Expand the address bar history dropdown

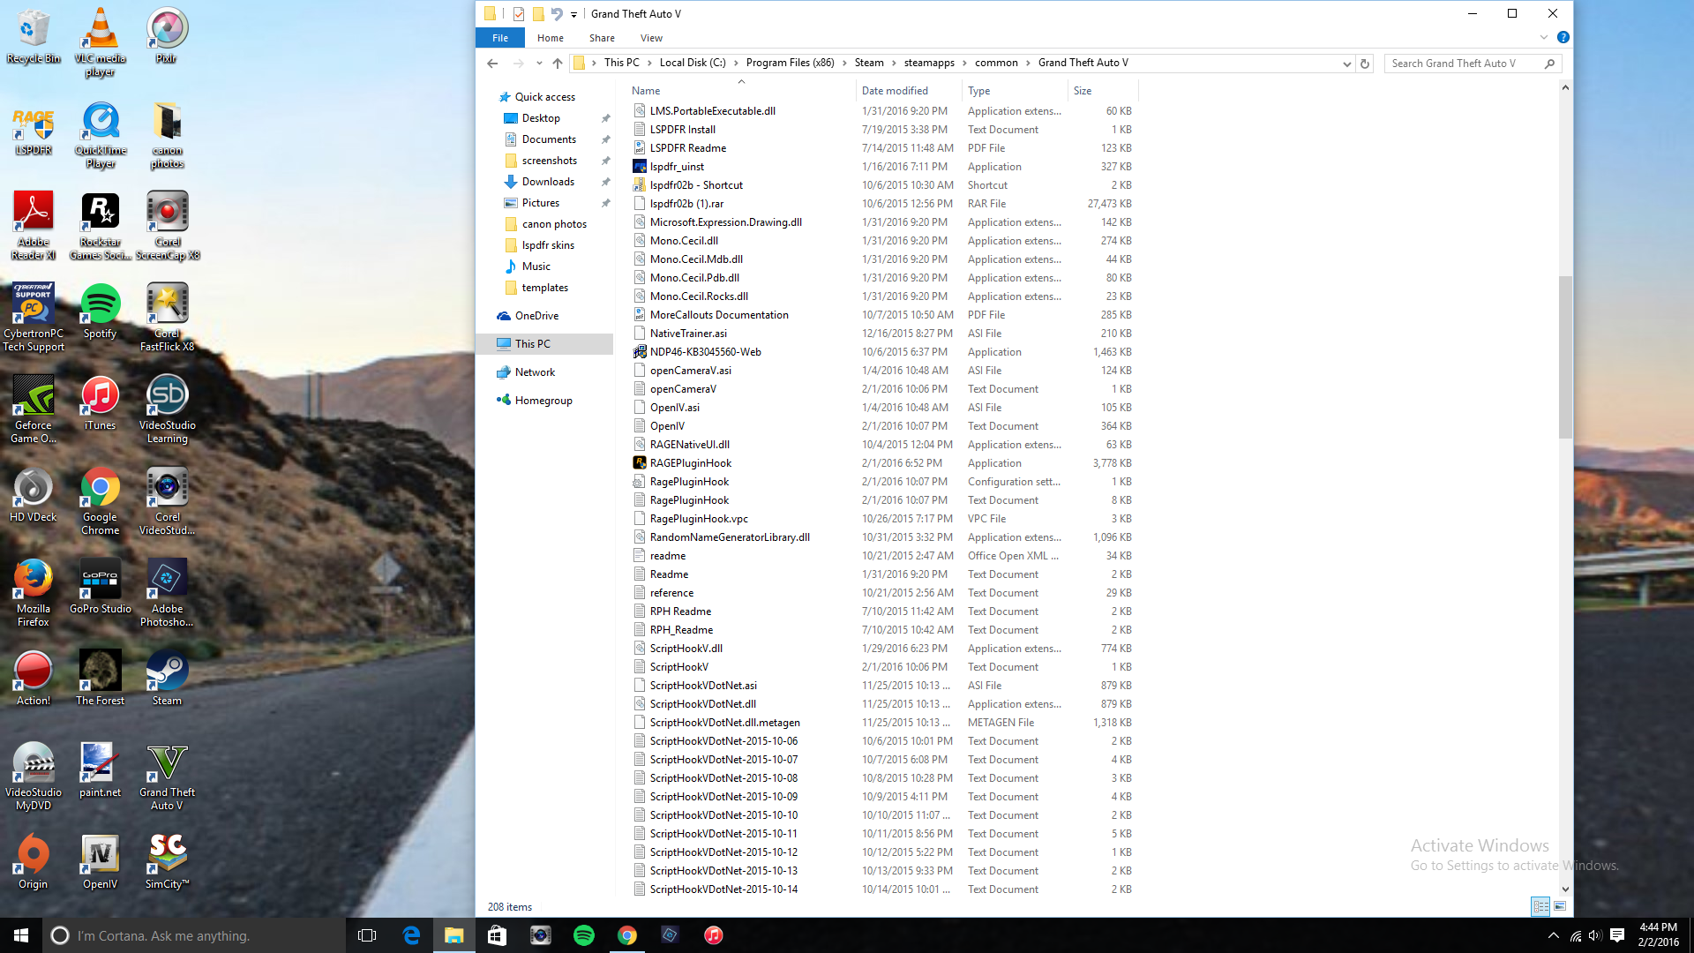[x=1346, y=64]
